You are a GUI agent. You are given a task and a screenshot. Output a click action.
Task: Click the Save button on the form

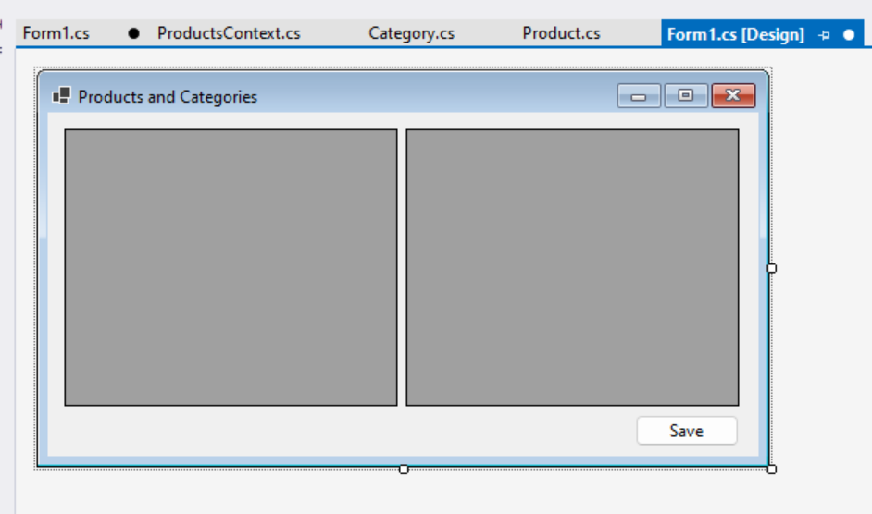click(x=687, y=431)
